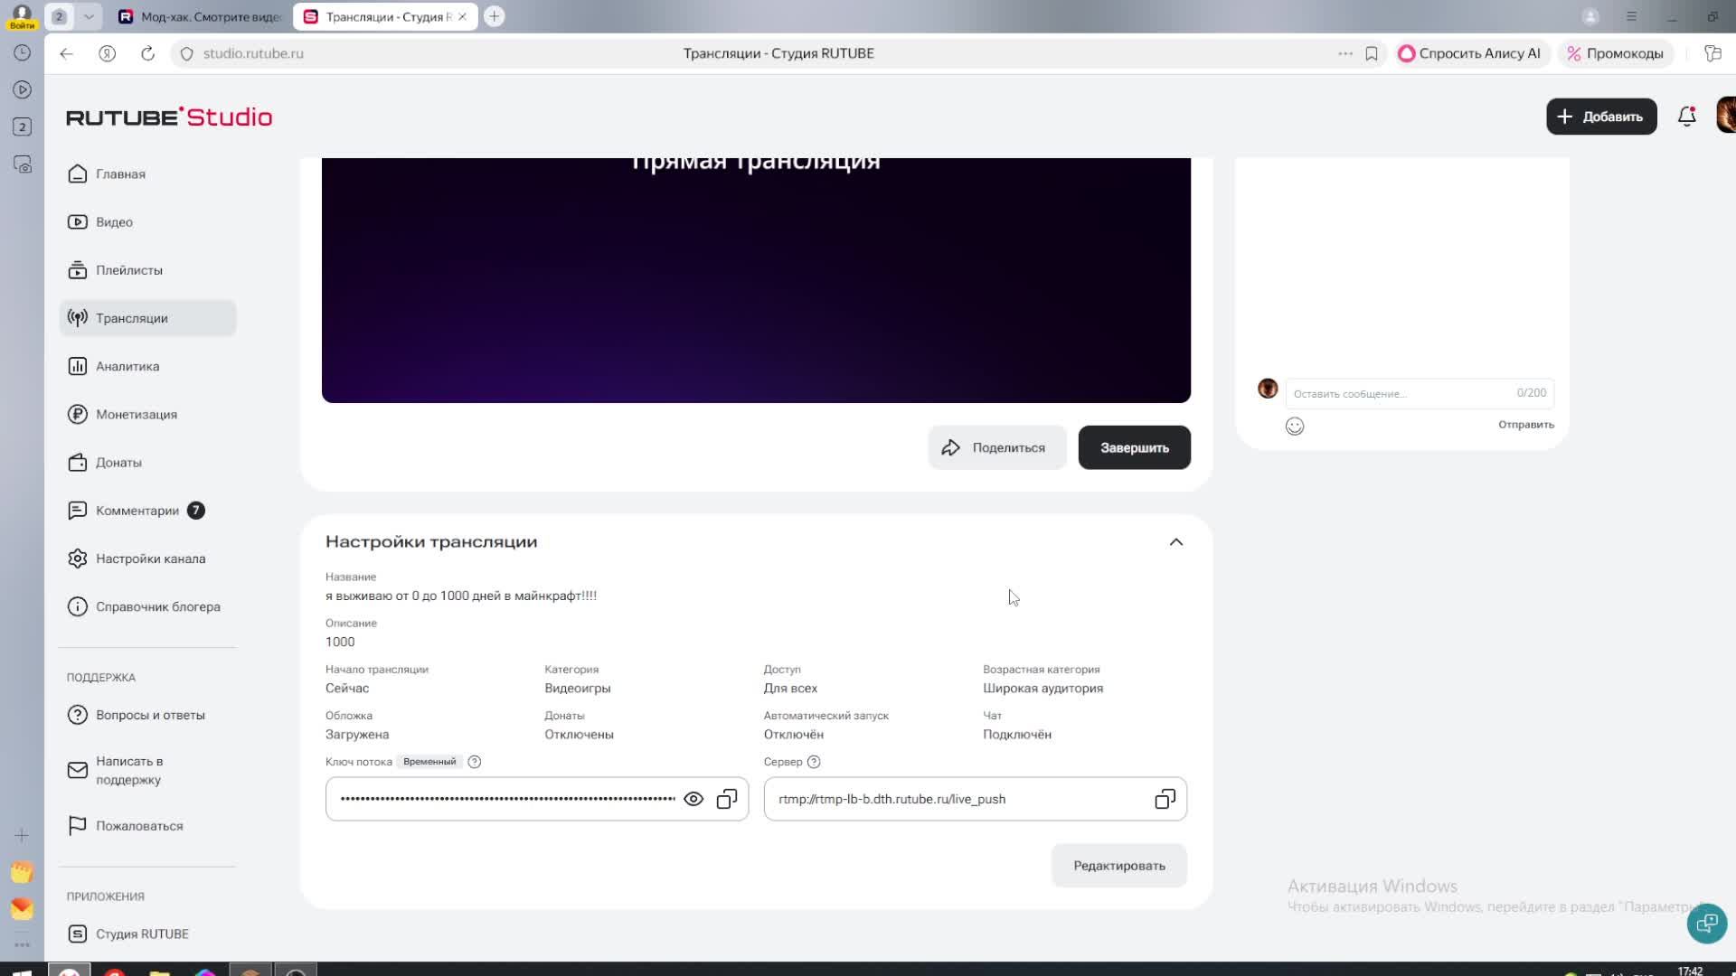Go to Comments section in sidebar
The width and height of the screenshot is (1736, 976).
137,511
